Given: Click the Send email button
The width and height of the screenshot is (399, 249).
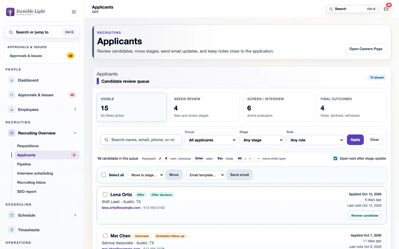Looking at the screenshot, I should (x=239, y=175).
